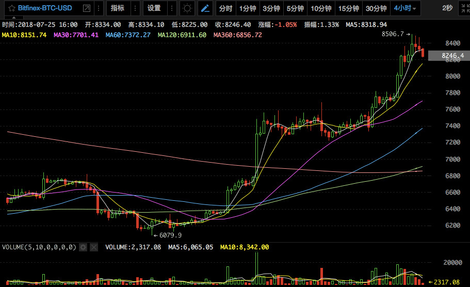Click the 20000 volume axis label

[x=452, y=262]
